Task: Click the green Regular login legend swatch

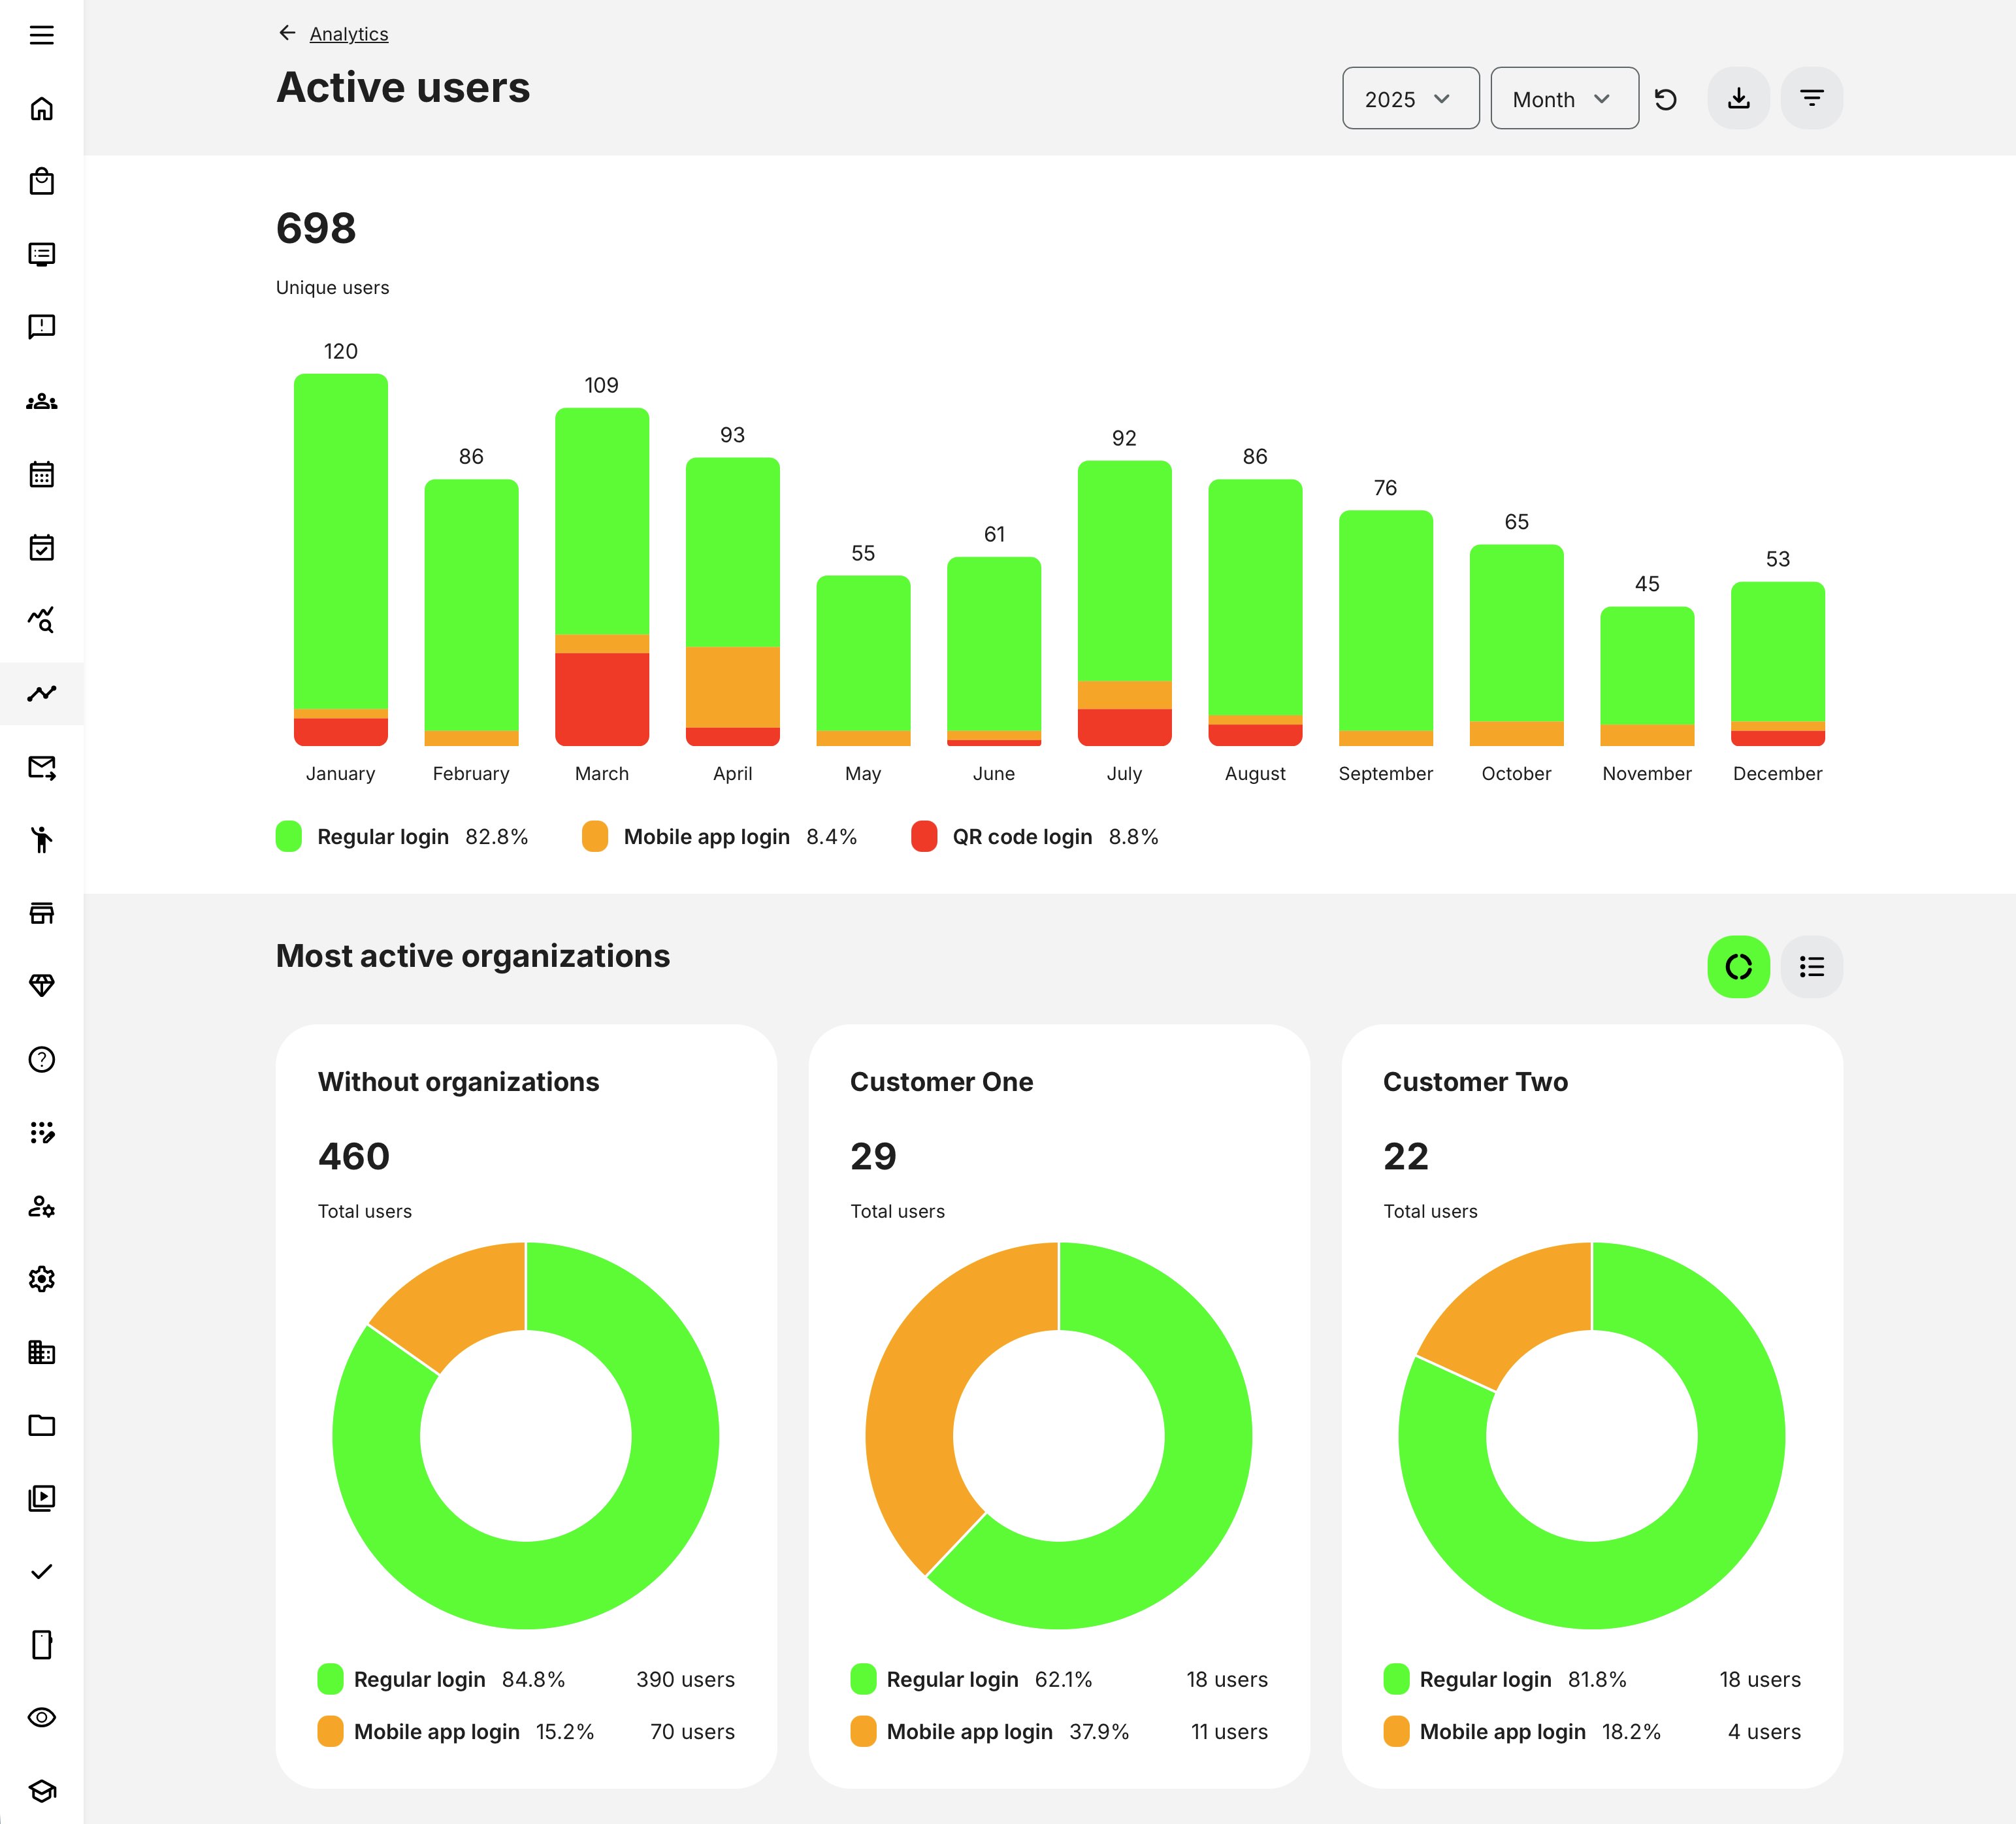Action: click(289, 837)
